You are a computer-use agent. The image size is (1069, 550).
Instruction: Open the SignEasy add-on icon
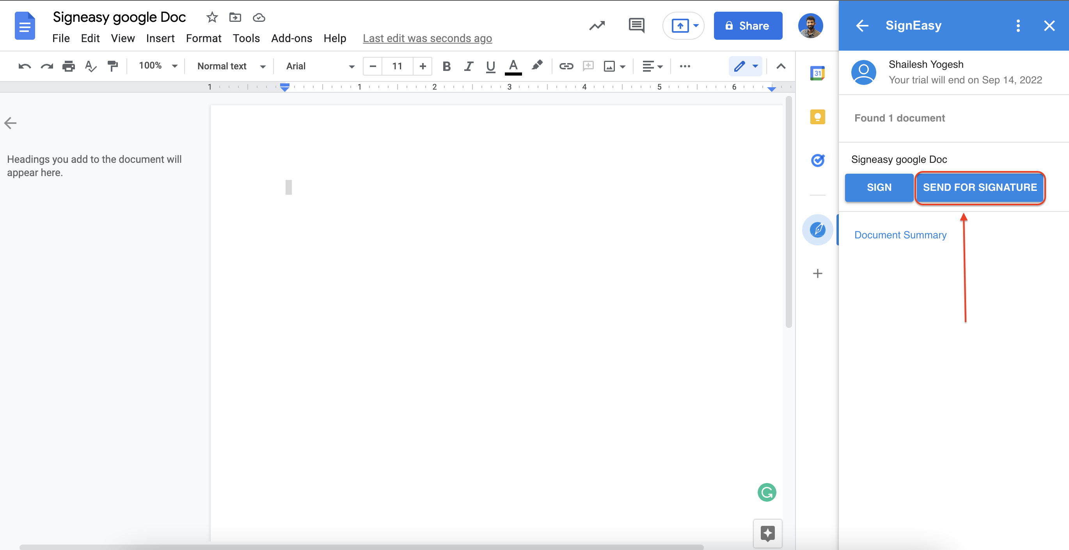click(x=817, y=229)
